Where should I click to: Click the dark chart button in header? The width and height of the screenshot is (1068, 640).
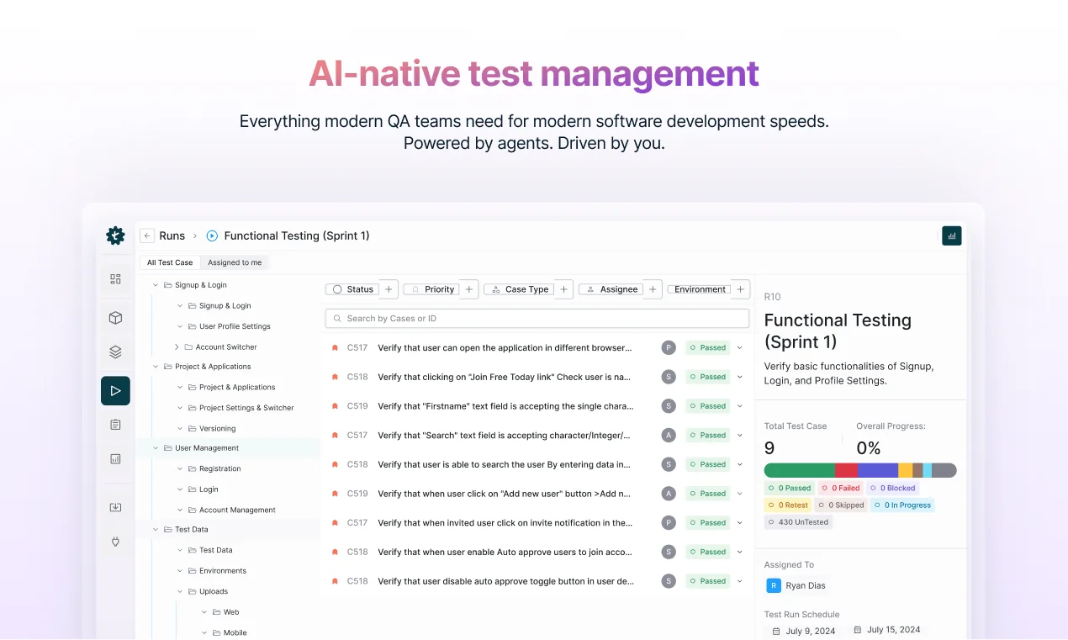point(952,236)
